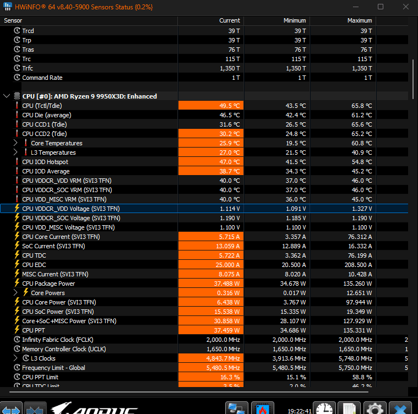
Task: Click the horizontal scrollbar at the bottom
Action: click(189, 392)
